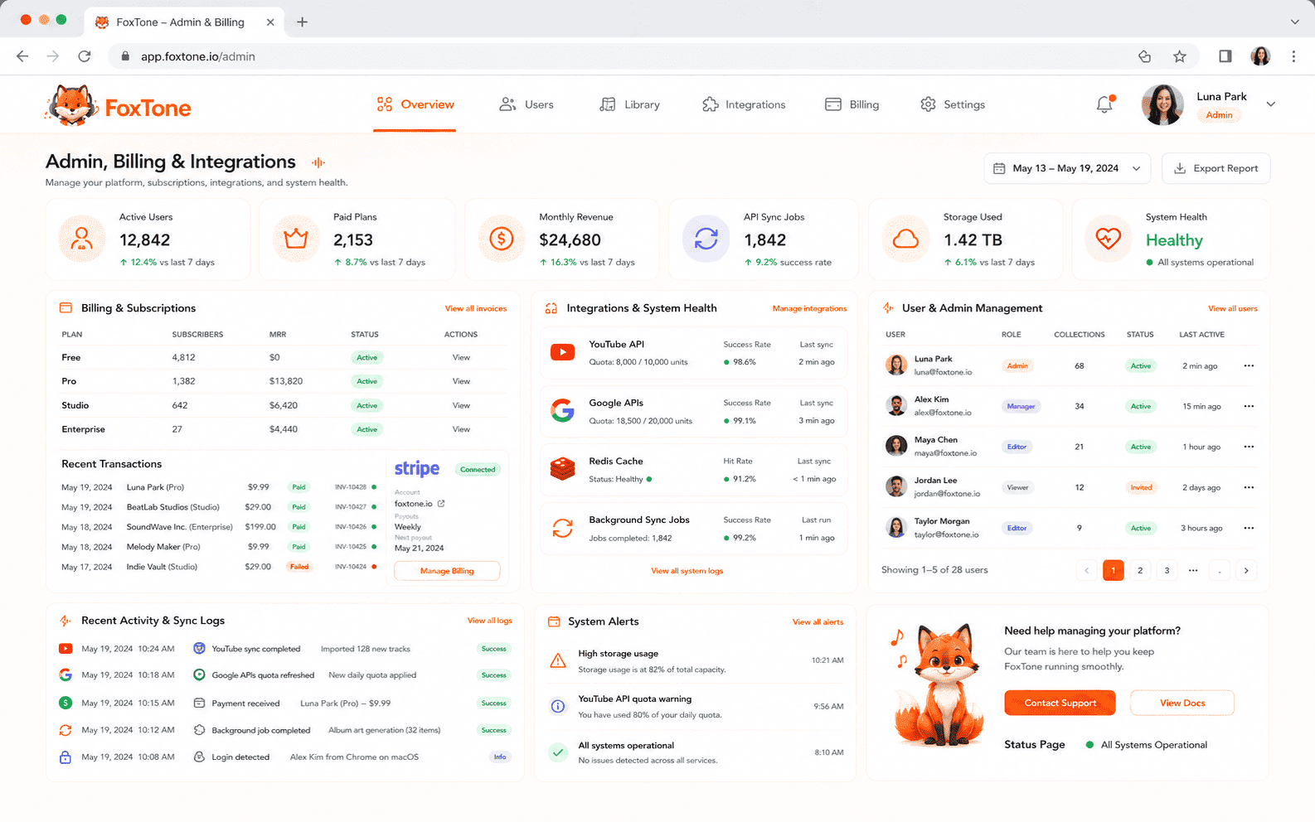Click the Paid Plans crown icon
Screen dimensions: 1315x822
point(296,239)
